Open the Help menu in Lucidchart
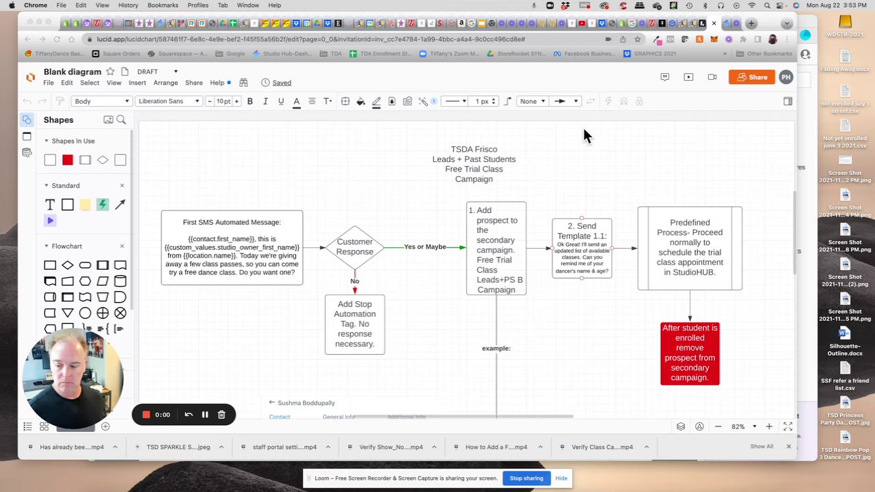The height and width of the screenshot is (492, 875). click(217, 83)
